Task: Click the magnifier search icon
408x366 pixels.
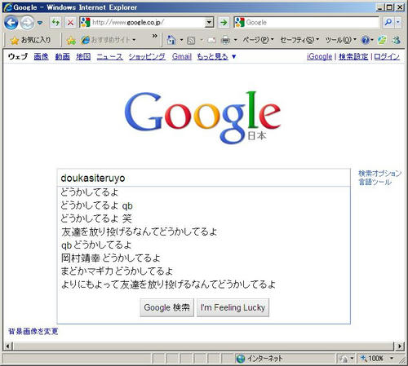Action: click(388, 22)
